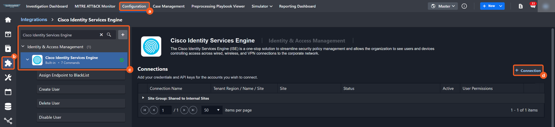555x127 pixels.
Task: Change items per page dropdown
Action: pos(212,110)
